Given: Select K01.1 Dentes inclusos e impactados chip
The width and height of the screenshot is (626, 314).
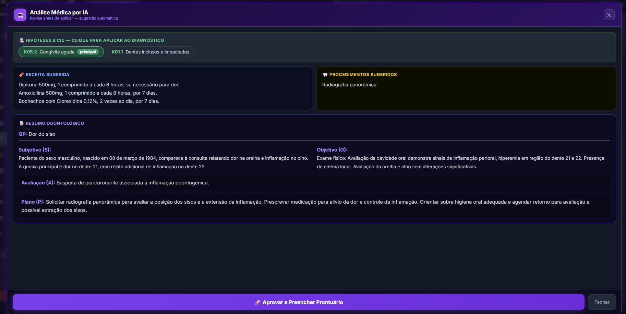Looking at the screenshot, I should [150, 52].
